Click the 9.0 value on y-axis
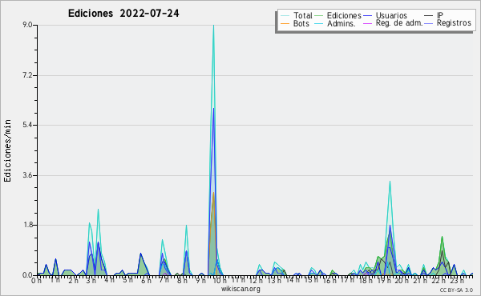 tap(27, 25)
